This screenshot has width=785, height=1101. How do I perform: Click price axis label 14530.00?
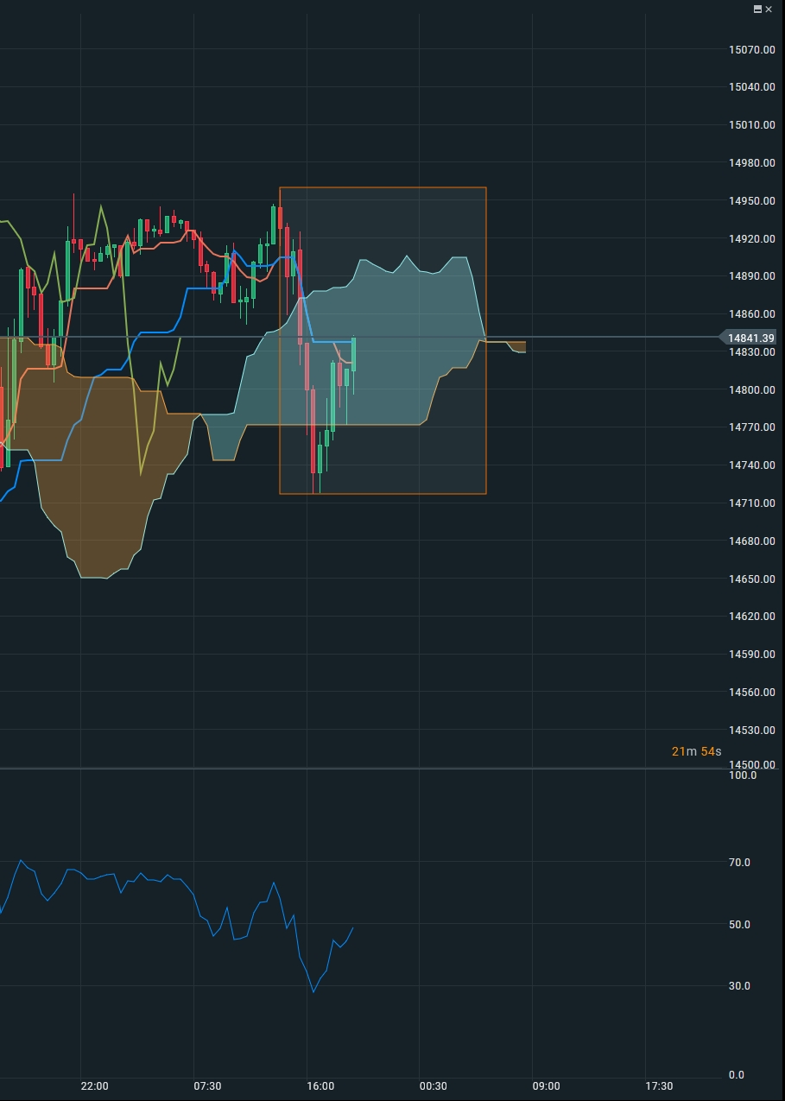(751, 731)
